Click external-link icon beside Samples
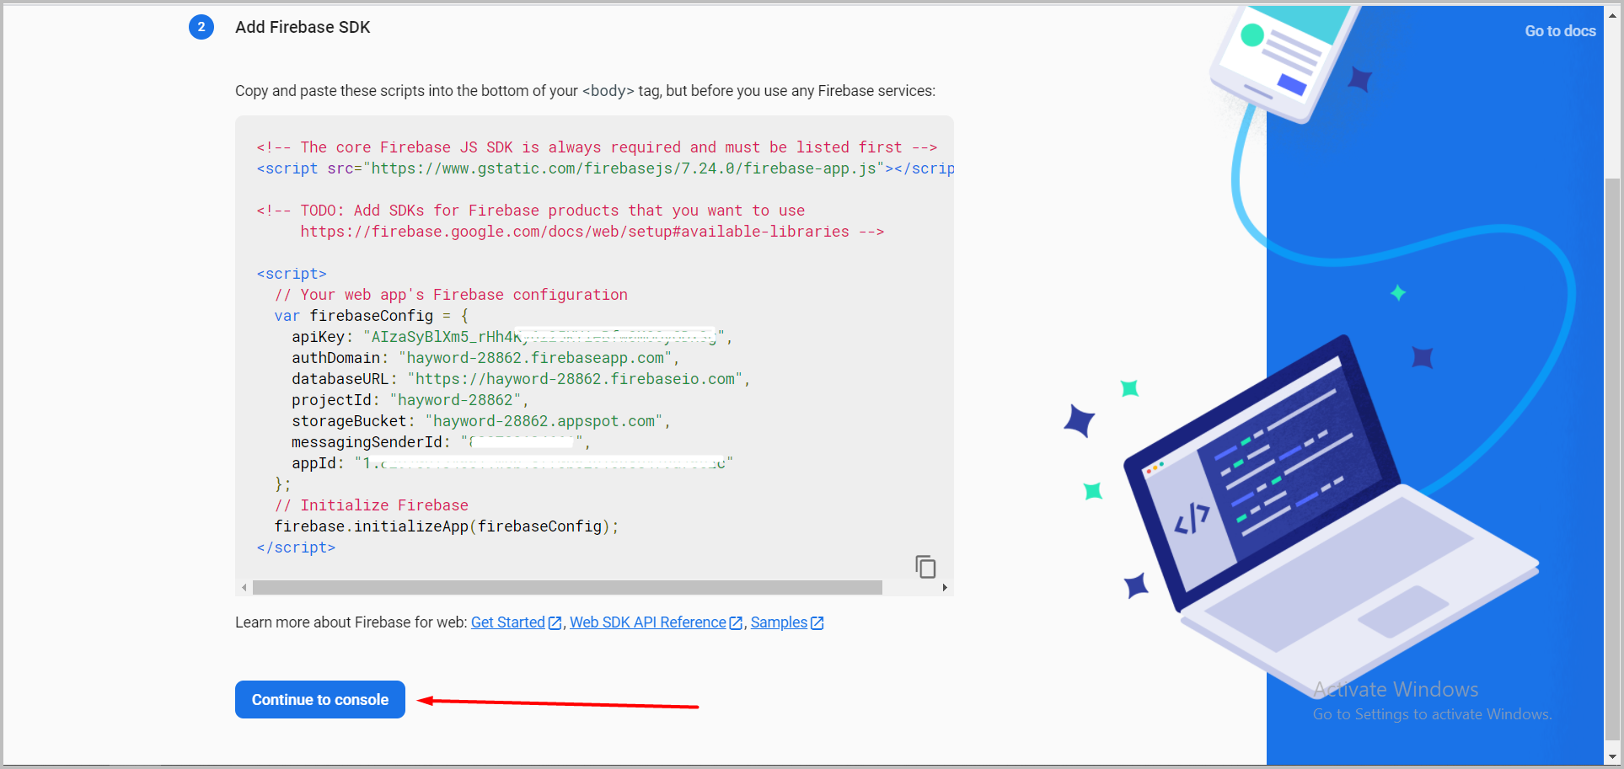Viewport: 1624px width, 769px height. (x=817, y=623)
